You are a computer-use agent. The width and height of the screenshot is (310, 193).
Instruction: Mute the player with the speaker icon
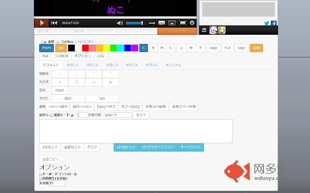[x=120, y=23]
